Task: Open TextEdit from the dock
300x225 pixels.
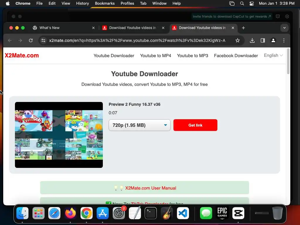Action: pos(135,213)
